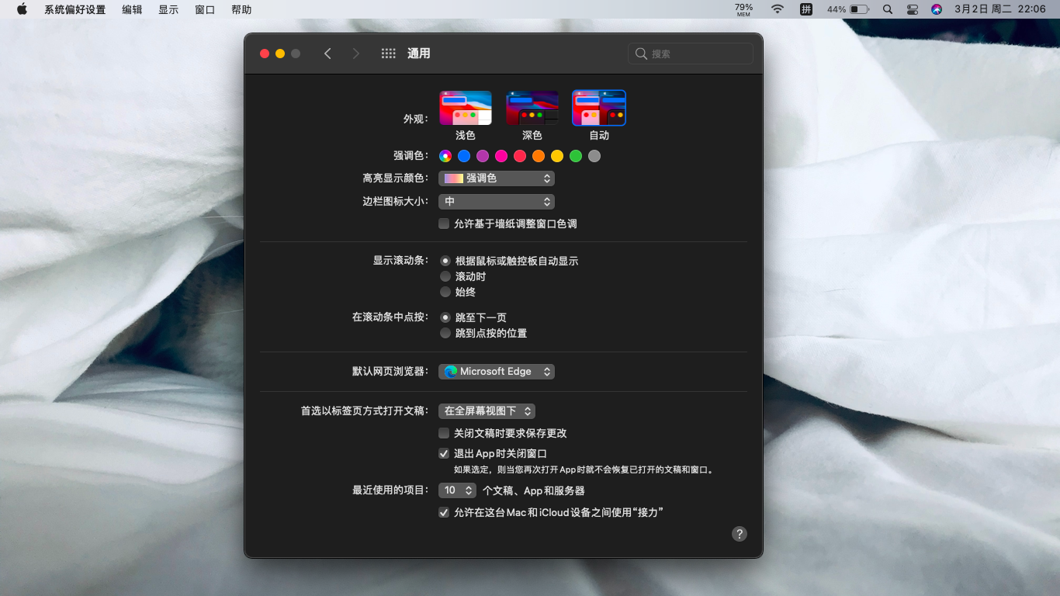Choose the graphite accent color
1060x596 pixels.
click(594, 156)
